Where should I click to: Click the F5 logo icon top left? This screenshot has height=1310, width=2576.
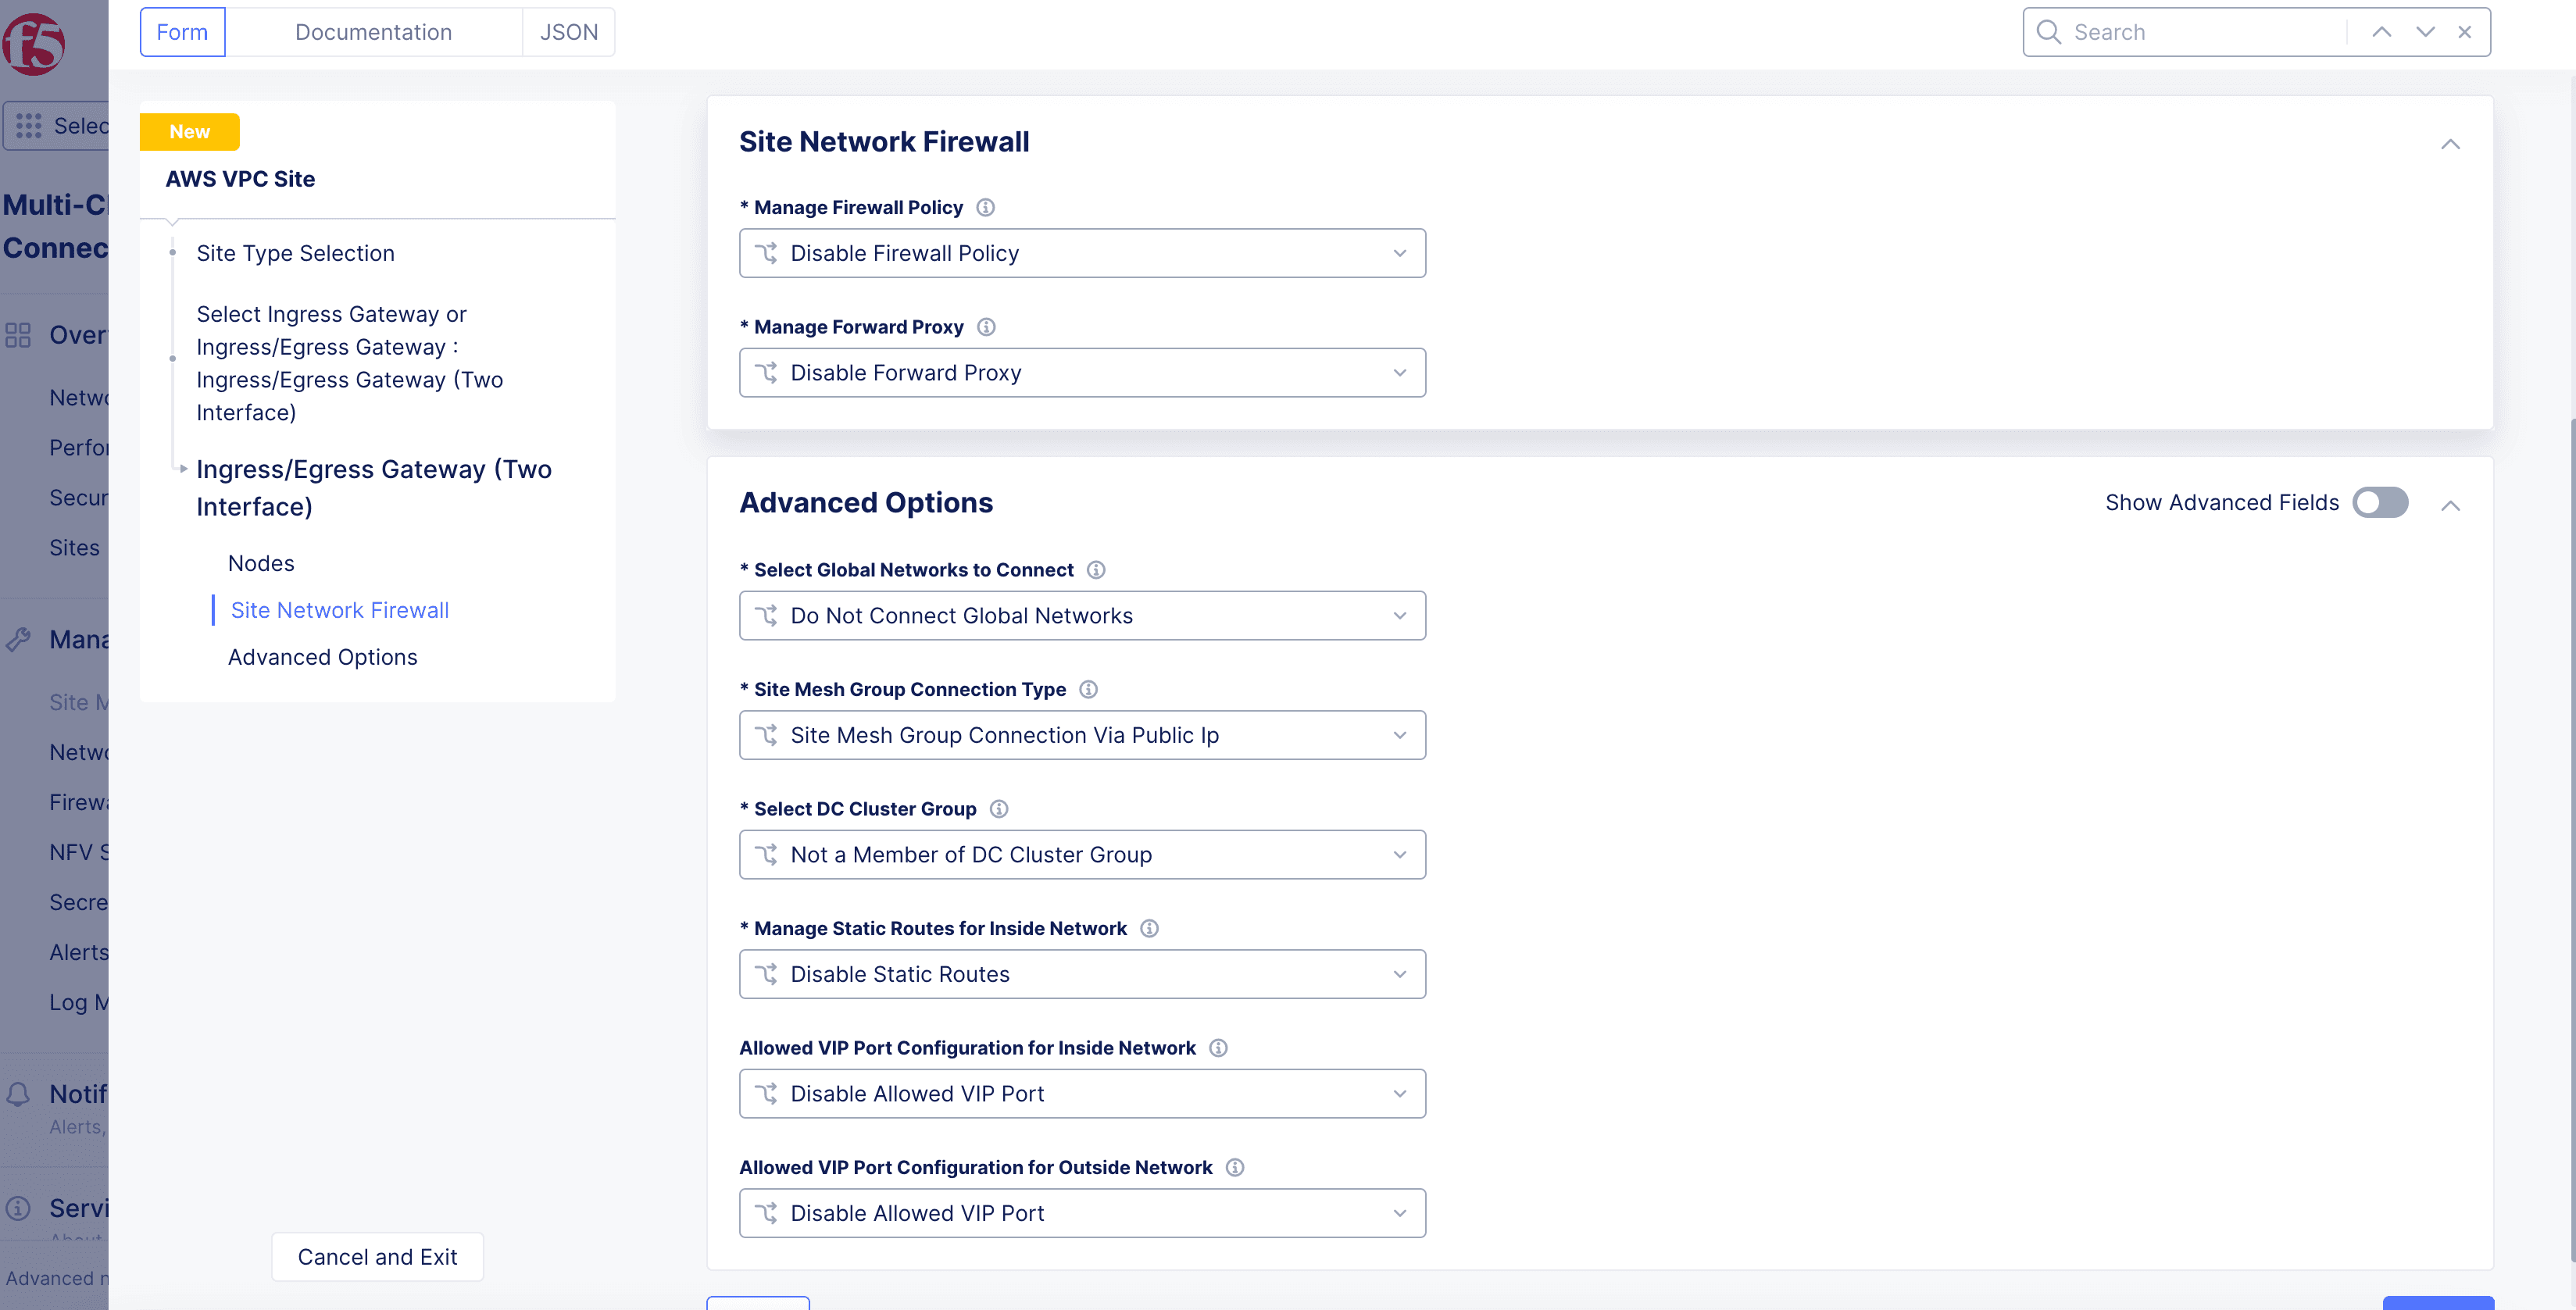pyautogui.click(x=37, y=37)
